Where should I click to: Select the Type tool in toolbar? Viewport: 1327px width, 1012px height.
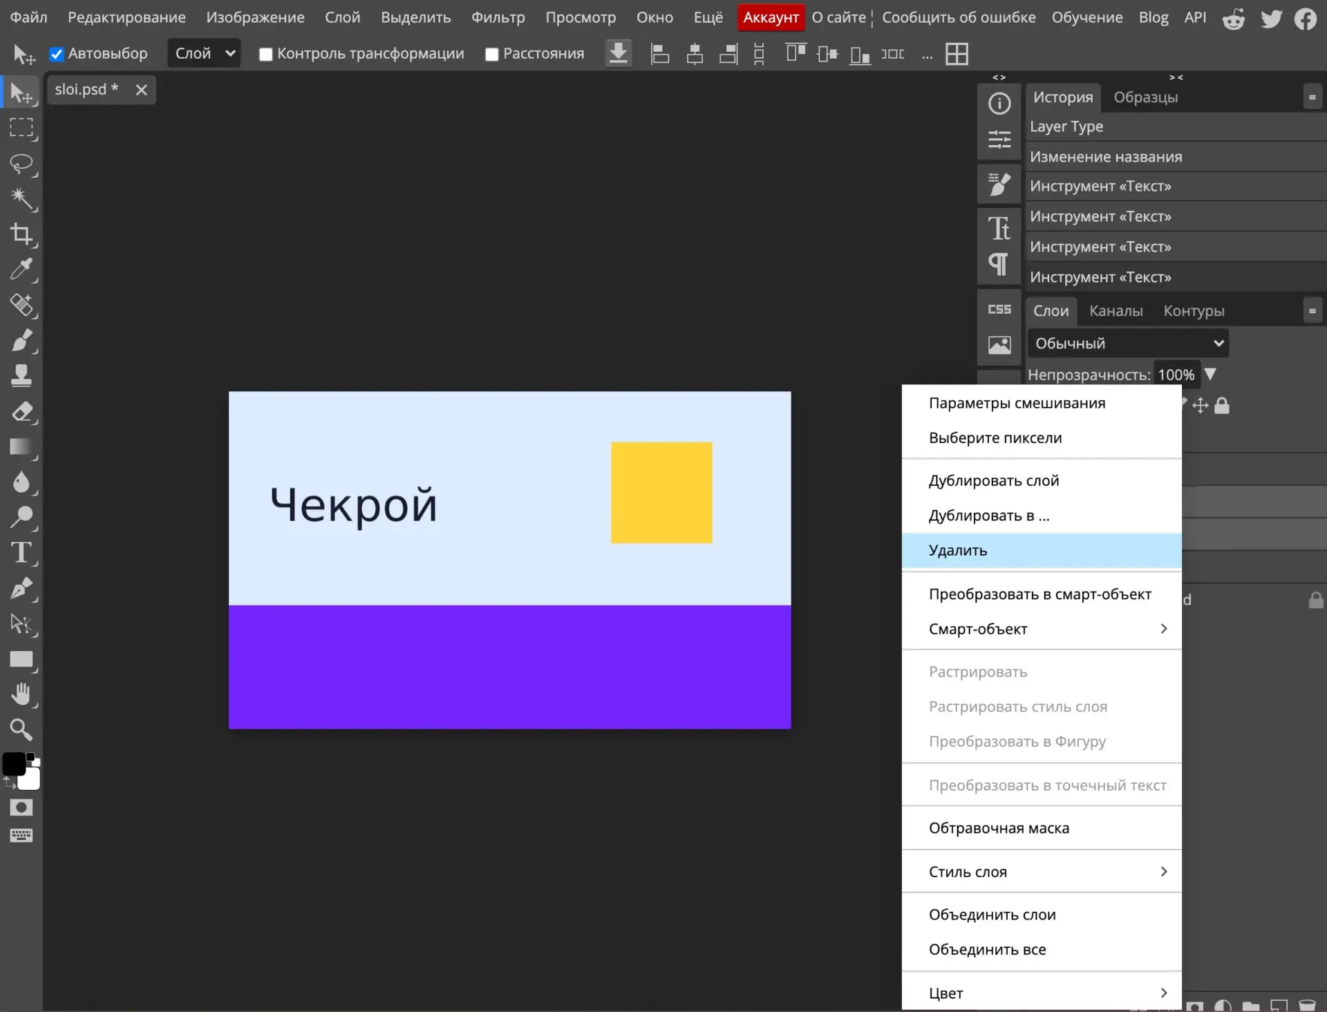click(21, 553)
